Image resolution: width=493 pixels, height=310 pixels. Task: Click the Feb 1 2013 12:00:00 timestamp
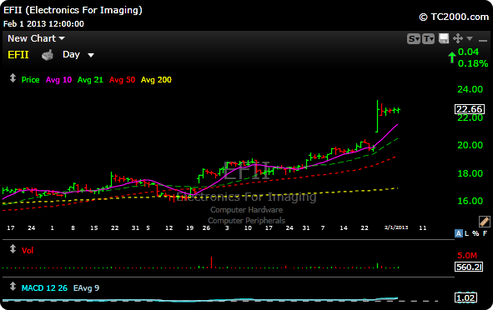click(43, 24)
